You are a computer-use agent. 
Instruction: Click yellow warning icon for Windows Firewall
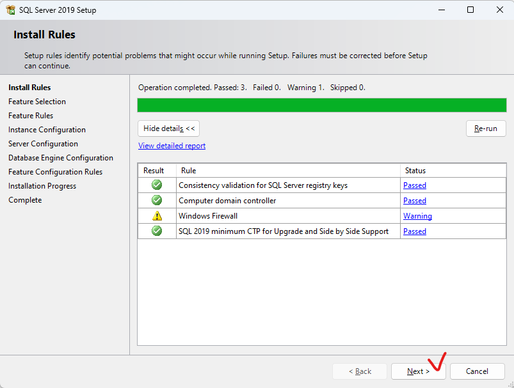click(157, 216)
